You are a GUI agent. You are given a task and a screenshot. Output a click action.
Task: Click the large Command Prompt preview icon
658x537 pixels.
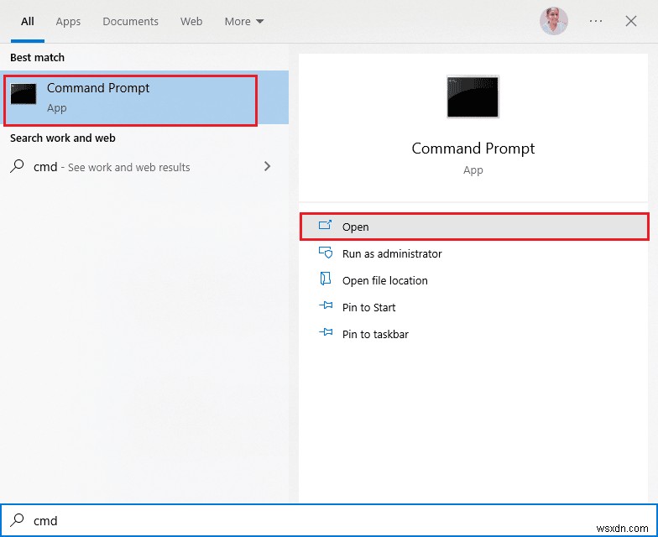pyautogui.click(x=473, y=96)
